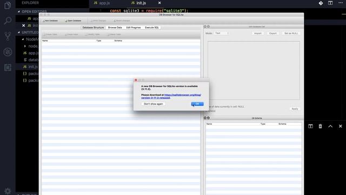The height and width of the screenshot is (195, 346).
Task: Click Set as NULL button
Action: [x=291, y=33]
